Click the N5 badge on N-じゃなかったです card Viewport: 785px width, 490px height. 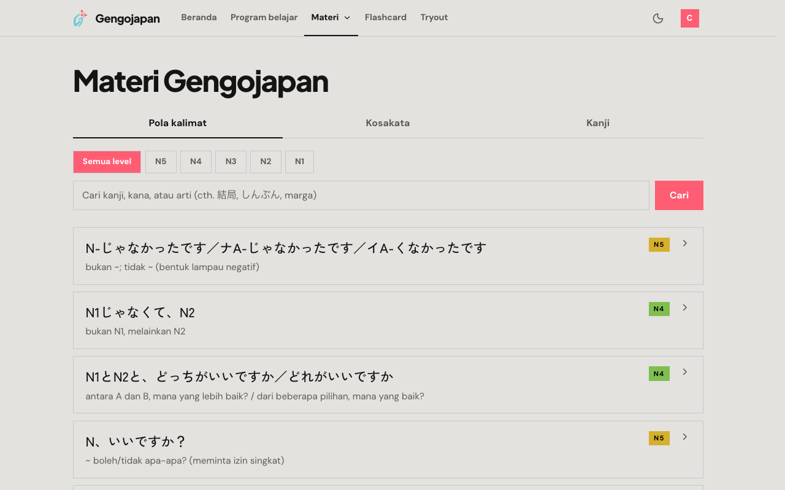tap(659, 244)
